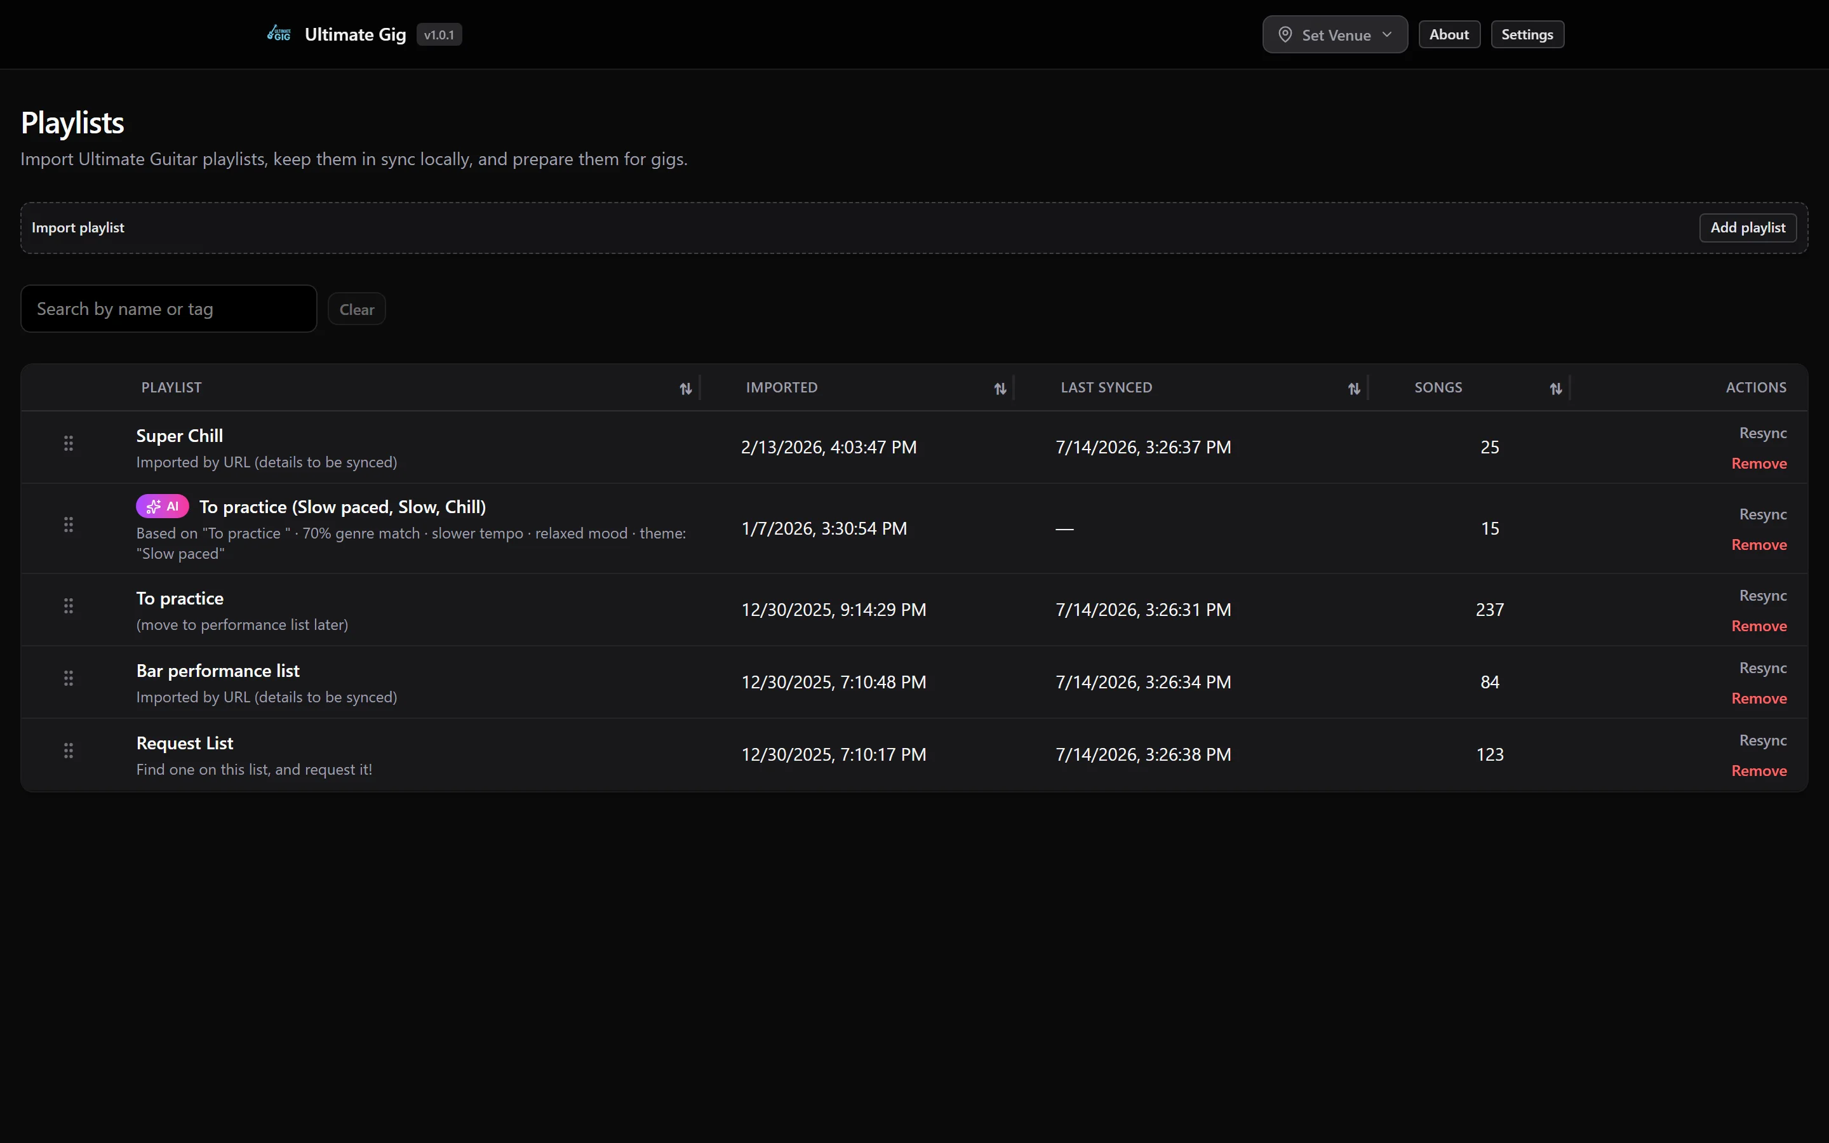
Task: Click the imported date 2/13/2026, 4:03:47 PM
Action: [x=828, y=448]
